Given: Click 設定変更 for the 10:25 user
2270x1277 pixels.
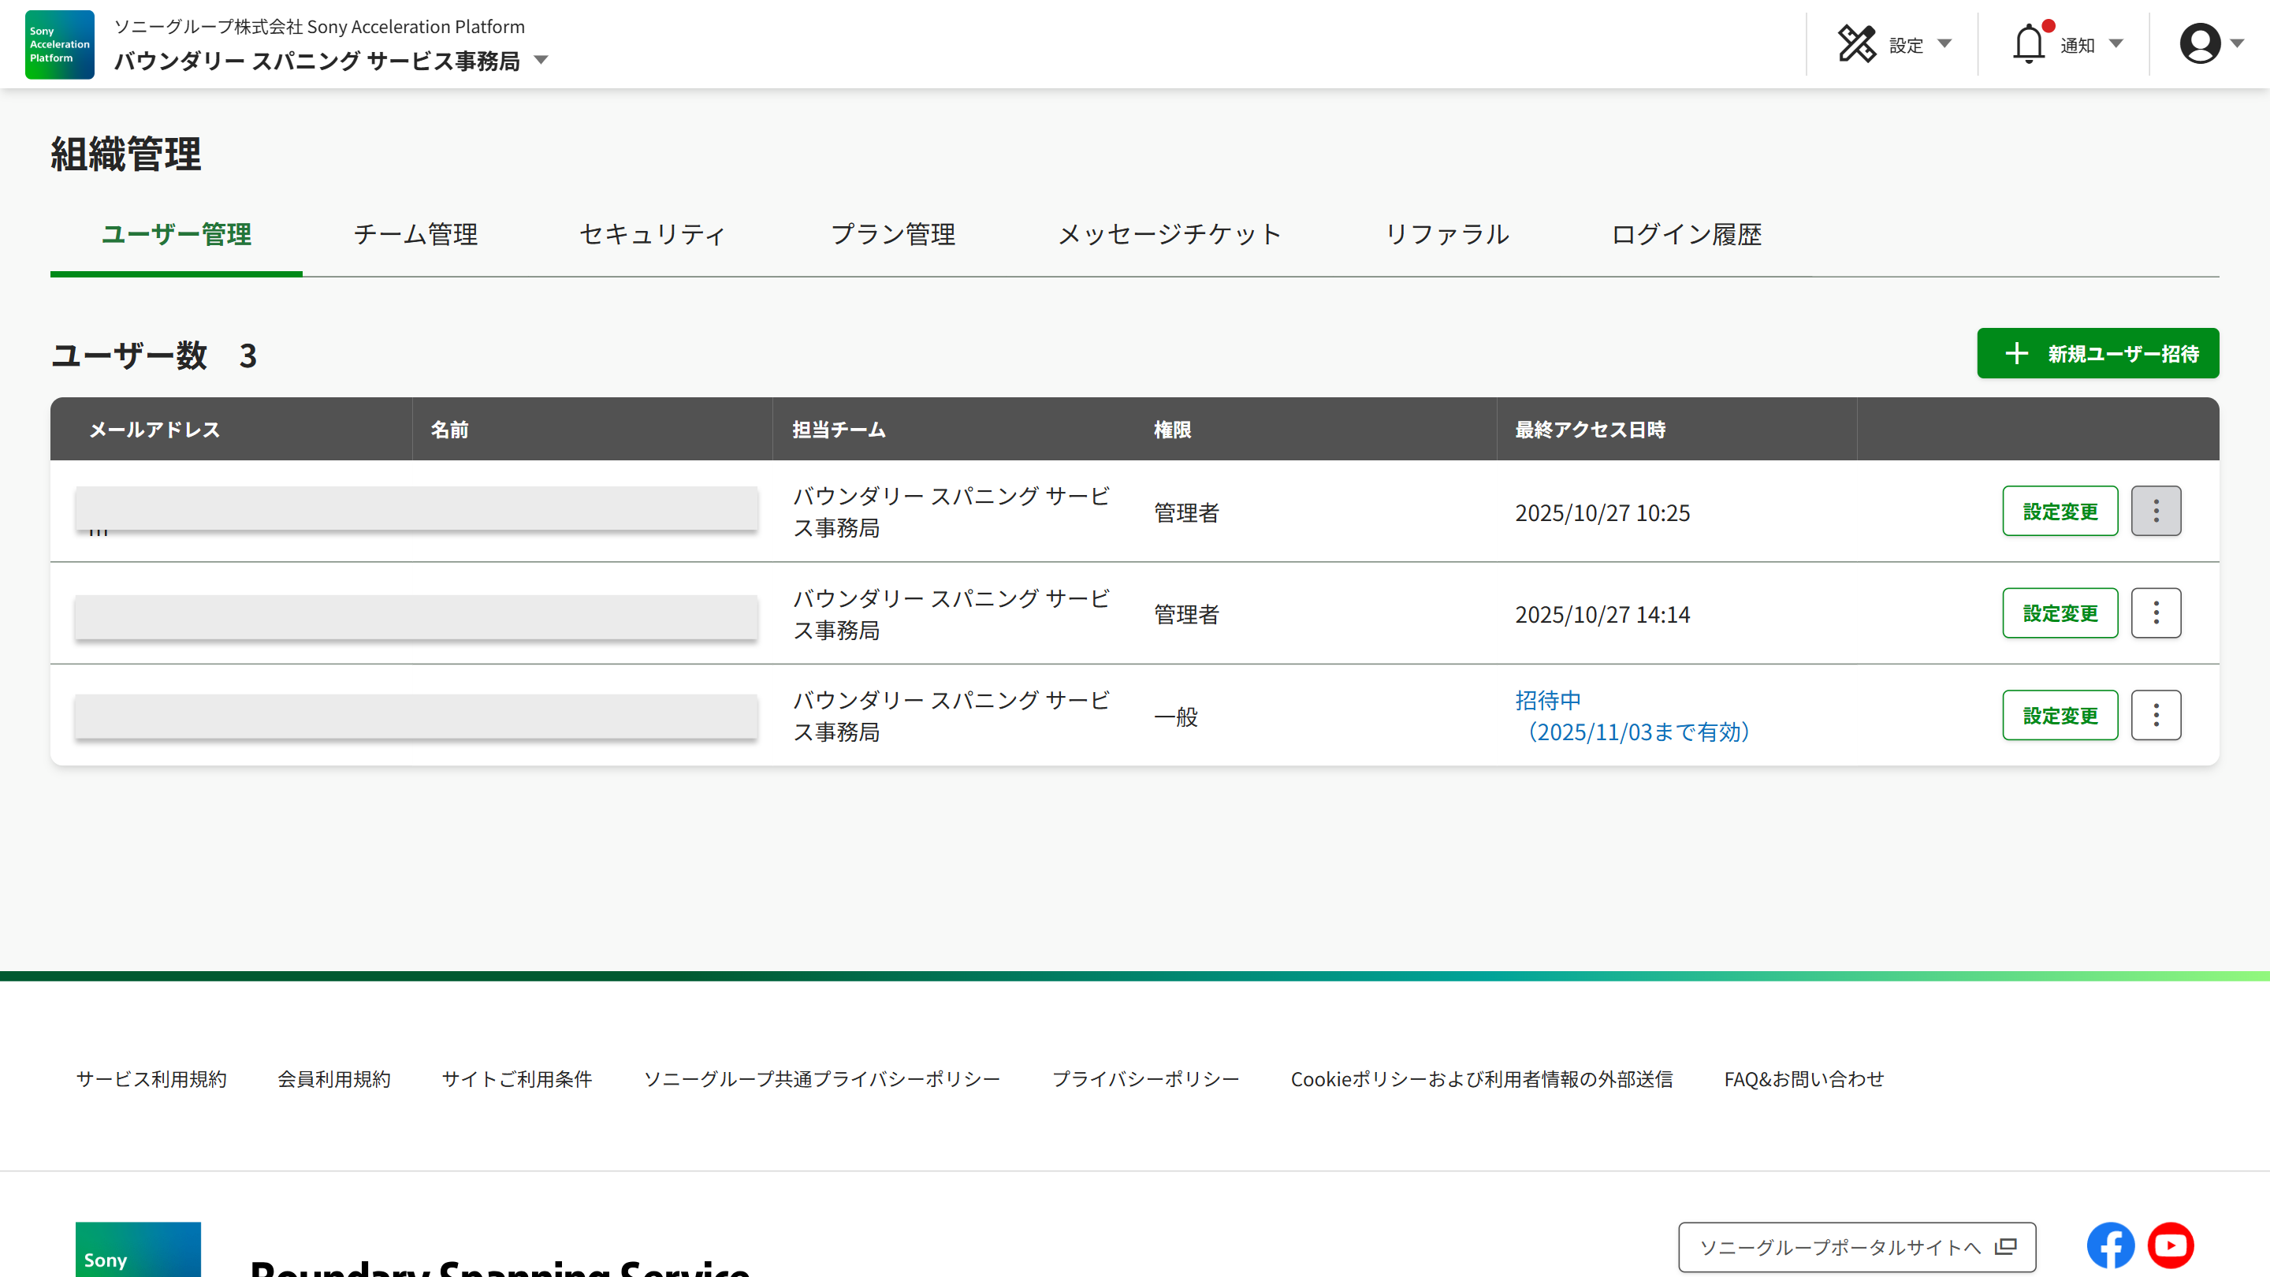Looking at the screenshot, I should 2060,511.
